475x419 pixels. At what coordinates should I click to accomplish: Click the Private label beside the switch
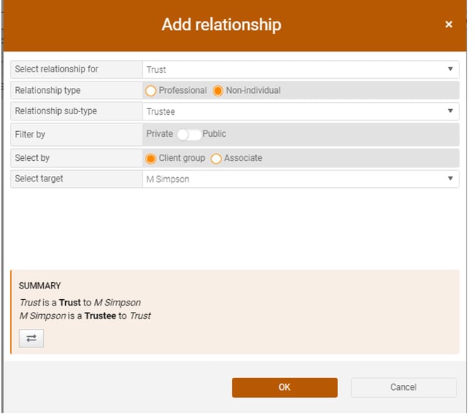point(160,134)
